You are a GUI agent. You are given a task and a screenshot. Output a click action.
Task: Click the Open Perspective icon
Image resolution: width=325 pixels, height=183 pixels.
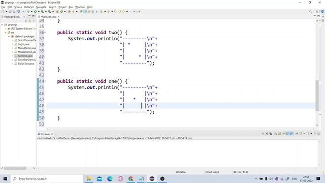click(x=317, y=12)
